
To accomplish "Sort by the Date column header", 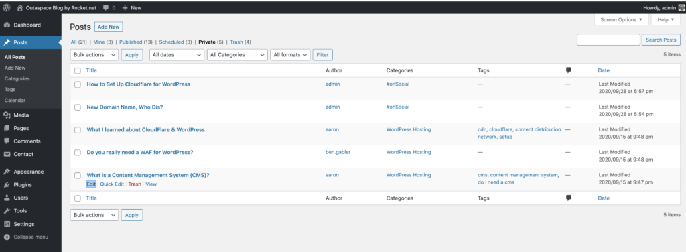I will (604, 70).
